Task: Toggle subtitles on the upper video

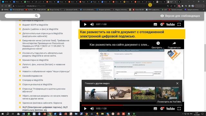Action: [x=155, y=24]
